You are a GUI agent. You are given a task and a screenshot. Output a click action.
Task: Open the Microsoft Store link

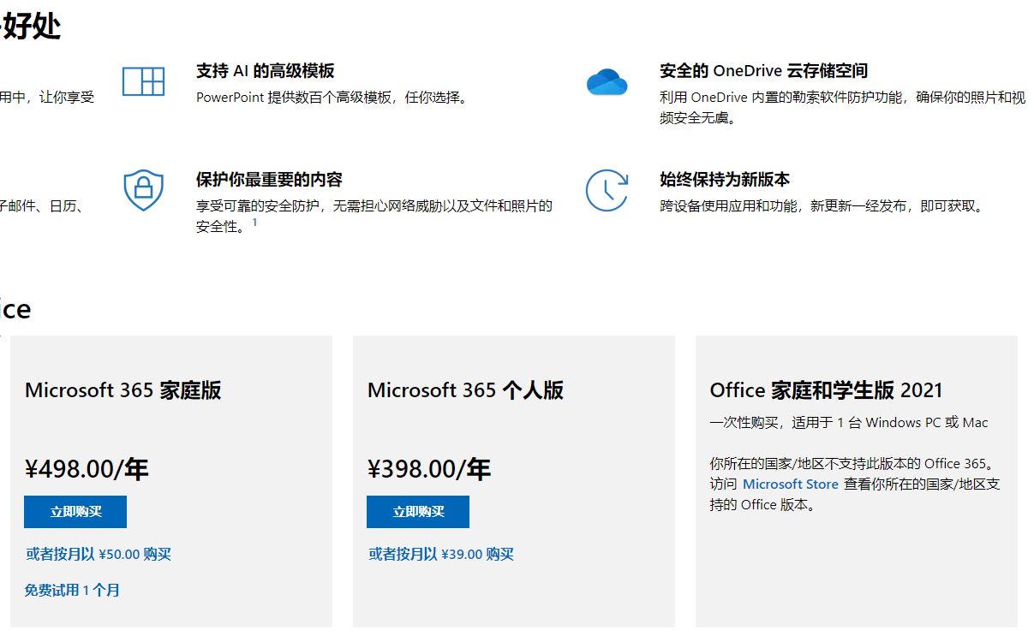tap(790, 484)
